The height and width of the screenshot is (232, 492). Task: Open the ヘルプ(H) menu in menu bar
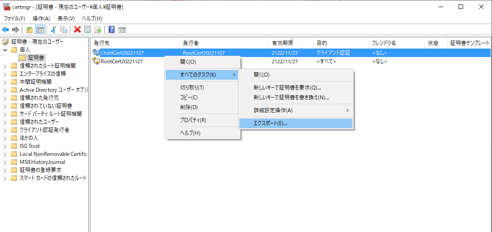click(x=92, y=19)
